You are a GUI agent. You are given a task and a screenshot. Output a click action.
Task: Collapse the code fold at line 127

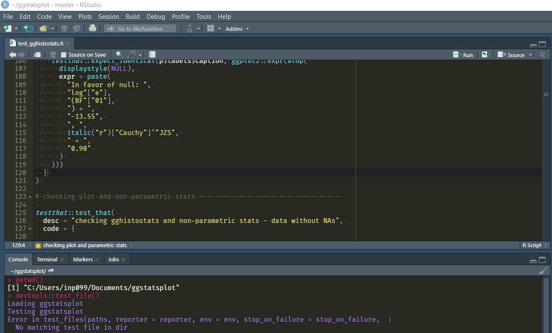(30, 229)
